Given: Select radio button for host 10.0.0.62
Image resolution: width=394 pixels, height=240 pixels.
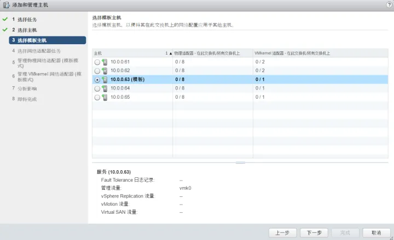Looking at the screenshot, I should click(x=97, y=71).
